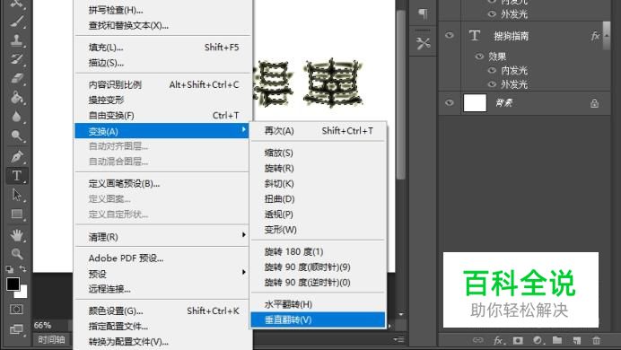The image size is (621, 350).
Task: Toggle 外发光 effect eye under 搜狗指南
Action: pyautogui.click(x=492, y=84)
